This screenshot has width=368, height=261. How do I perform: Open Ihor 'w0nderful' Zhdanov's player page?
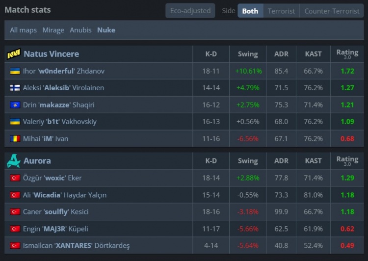coord(64,71)
